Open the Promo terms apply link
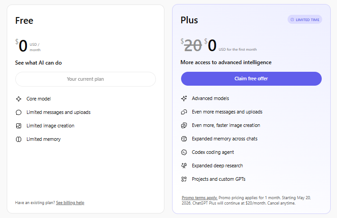 coord(200,197)
